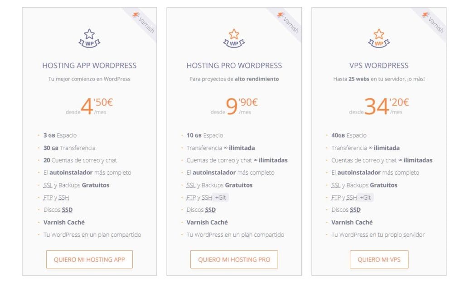Screen dimensions: 464x287
Task: Click the Hosting App WordPress star badge icon
Action: click(89, 38)
